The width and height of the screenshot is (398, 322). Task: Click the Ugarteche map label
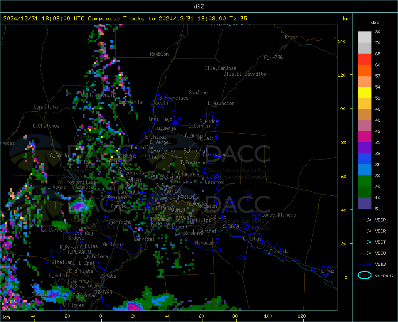pos(119,222)
